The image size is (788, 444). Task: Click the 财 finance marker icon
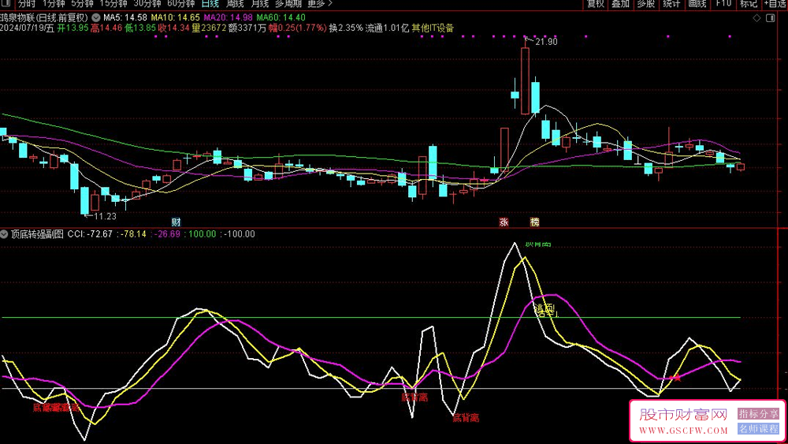point(176,222)
